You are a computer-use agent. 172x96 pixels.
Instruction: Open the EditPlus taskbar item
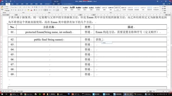pos(14,94)
